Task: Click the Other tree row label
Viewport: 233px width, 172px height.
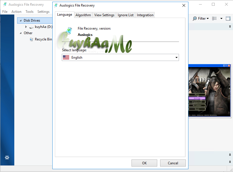Action: pyautogui.click(x=28, y=33)
